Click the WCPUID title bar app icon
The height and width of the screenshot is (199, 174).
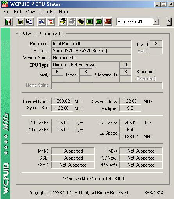point(5,4)
